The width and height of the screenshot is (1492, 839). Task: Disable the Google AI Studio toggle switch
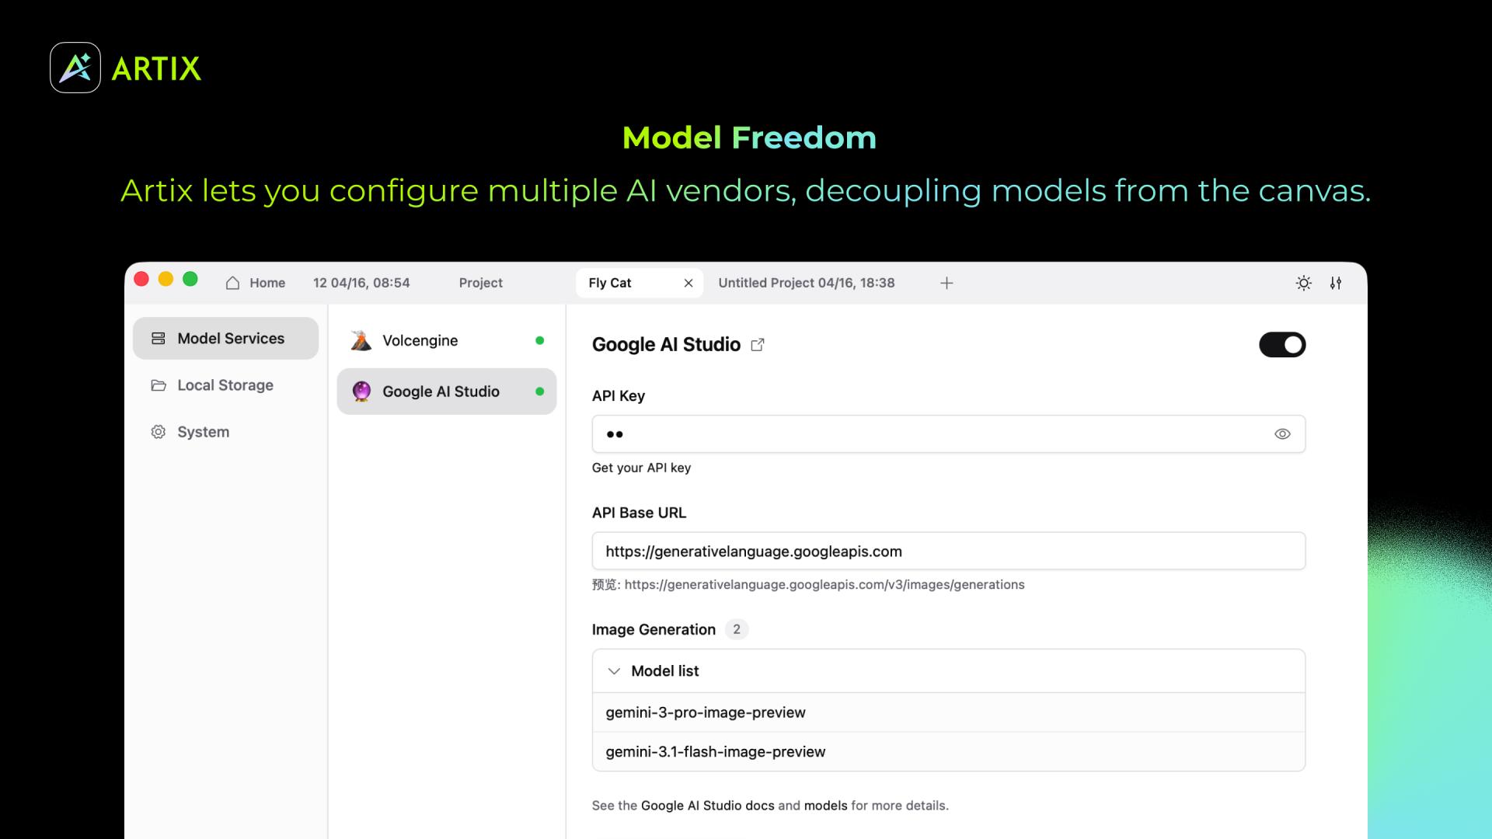point(1282,345)
